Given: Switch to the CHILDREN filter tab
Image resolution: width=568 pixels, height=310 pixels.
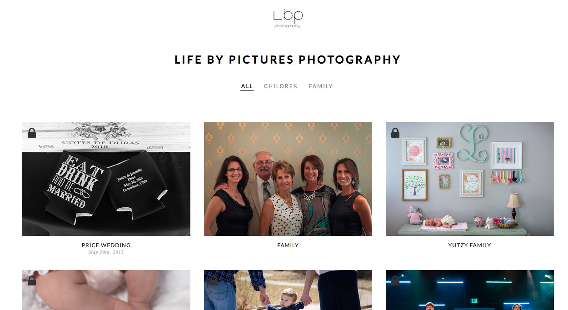Looking at the screenshot, I should (x=281, y=86).
